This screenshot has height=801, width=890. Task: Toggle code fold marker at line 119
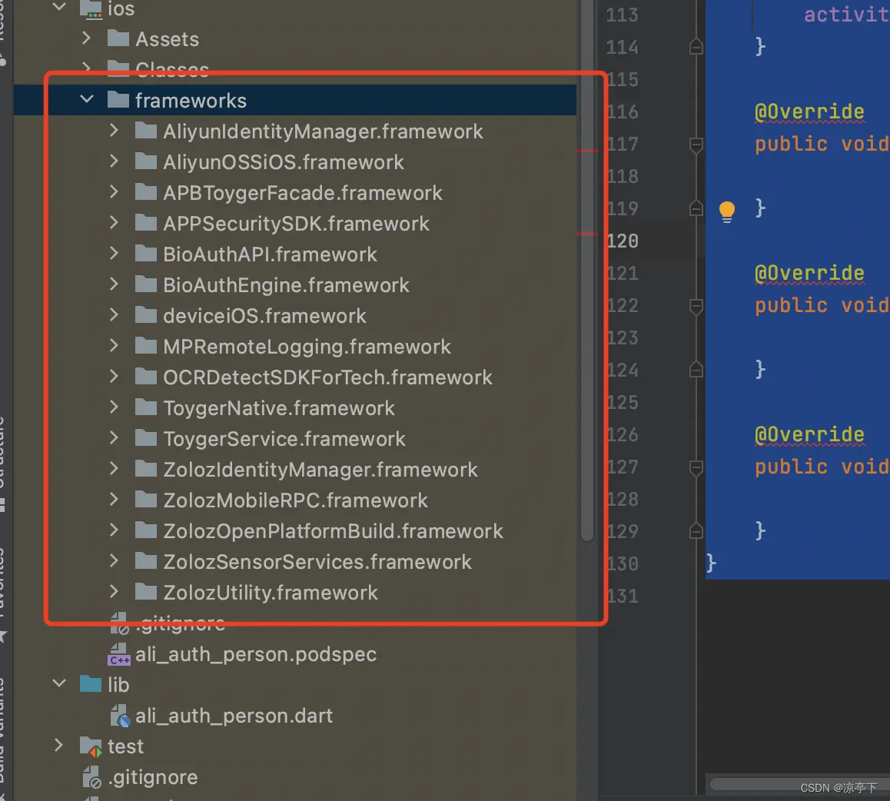tap(696, 208)
